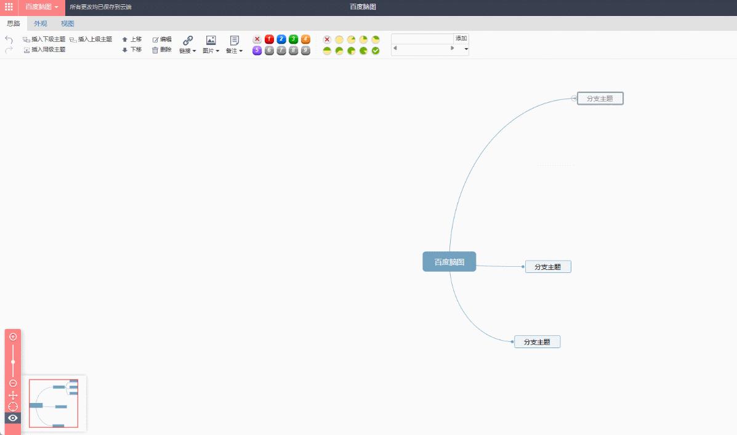Toggle the hand pan mode icon
Image resolution: width=737 pixels, height=435 pixels.
coord(13,395)
